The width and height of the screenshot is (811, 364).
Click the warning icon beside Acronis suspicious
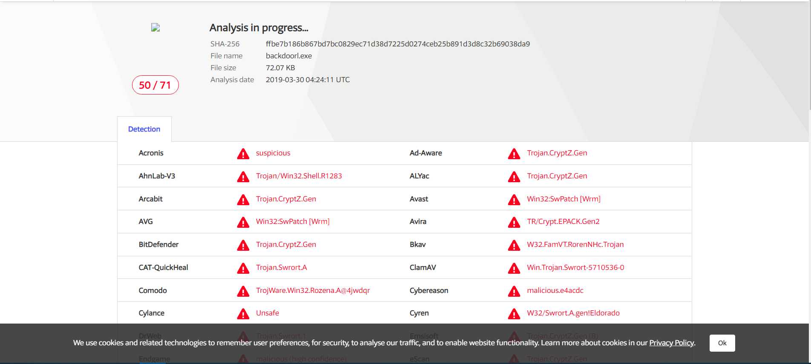coord(243,154)
